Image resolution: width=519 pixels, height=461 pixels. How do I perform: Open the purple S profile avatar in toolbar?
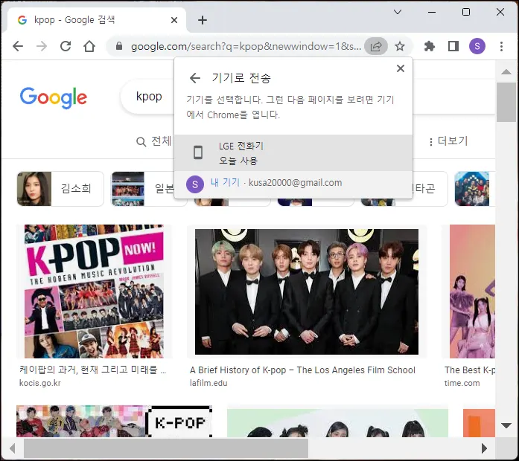[x=477, y=46]
